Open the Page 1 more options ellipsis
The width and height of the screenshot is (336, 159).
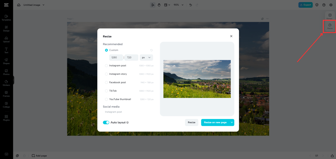[x=267, y=19]
